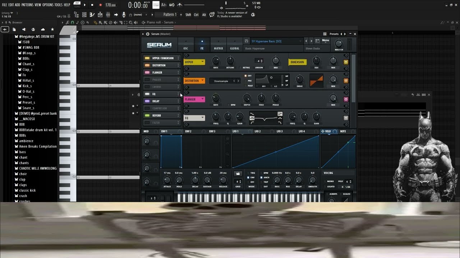Enable the RETRIG checkbox in Hyper
The image size is (460, 258).
pos(240,67)
